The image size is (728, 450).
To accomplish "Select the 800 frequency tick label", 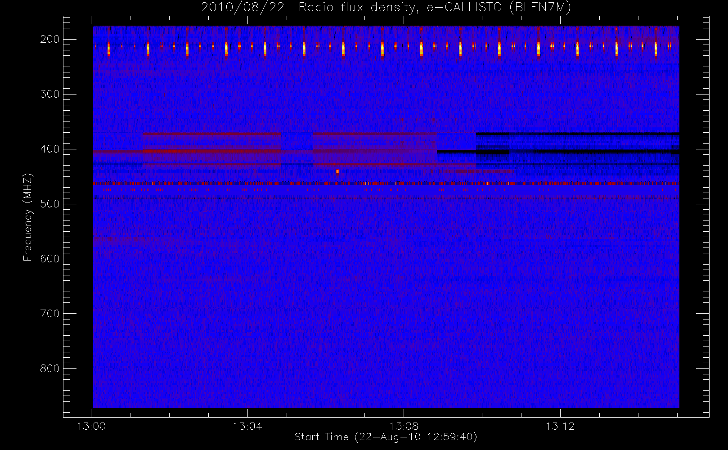I will point(50,369).
